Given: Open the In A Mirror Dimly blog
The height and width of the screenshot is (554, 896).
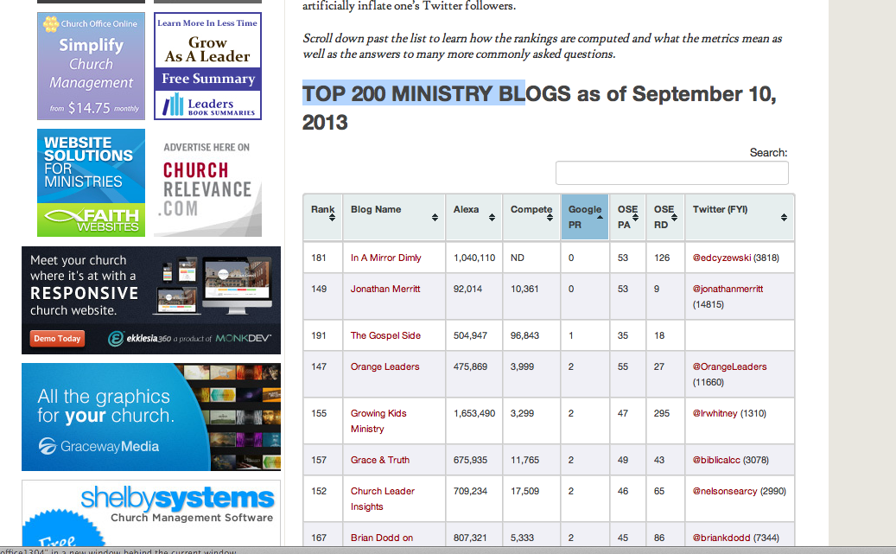Looking at the screenshot, I should click(x=385, y=258).
